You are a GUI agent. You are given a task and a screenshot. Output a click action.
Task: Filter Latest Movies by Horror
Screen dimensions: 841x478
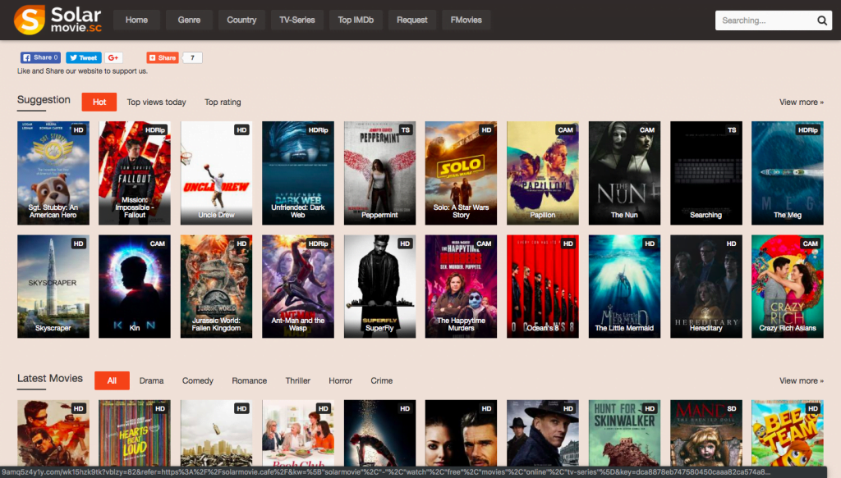(340, 380)
